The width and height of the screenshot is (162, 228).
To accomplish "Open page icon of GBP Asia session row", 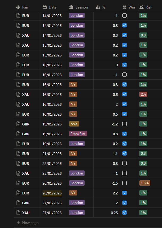I will coord(18,124).
